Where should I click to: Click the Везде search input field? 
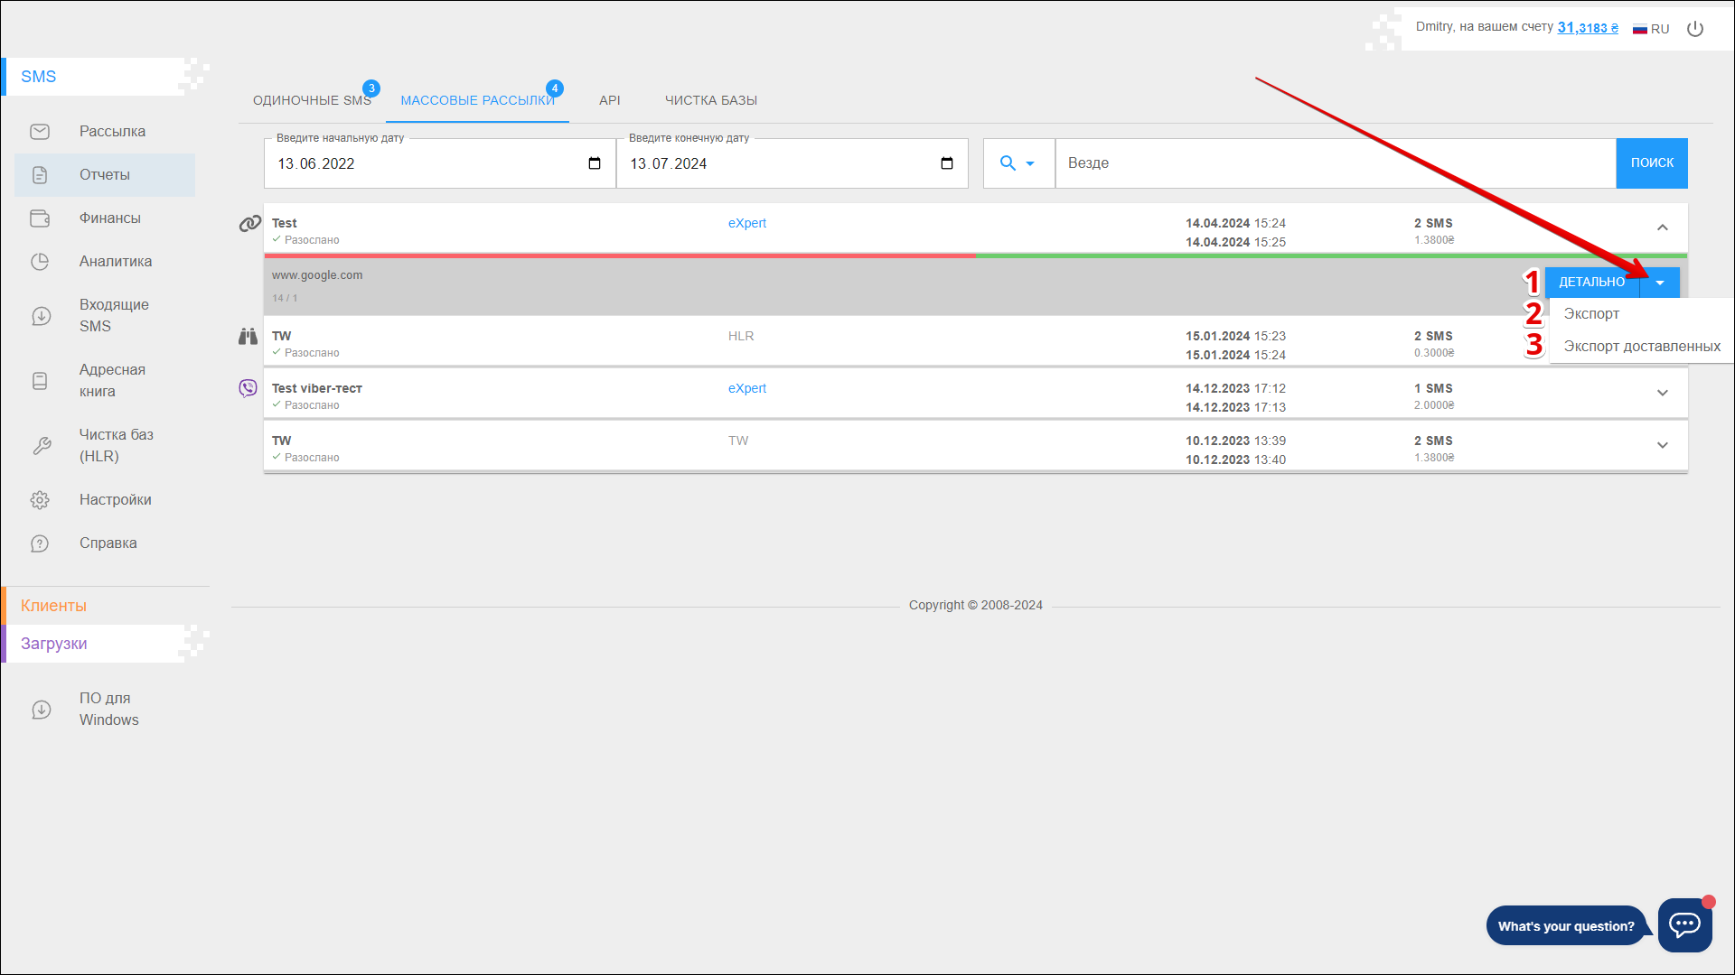[x=1335, y=163]
